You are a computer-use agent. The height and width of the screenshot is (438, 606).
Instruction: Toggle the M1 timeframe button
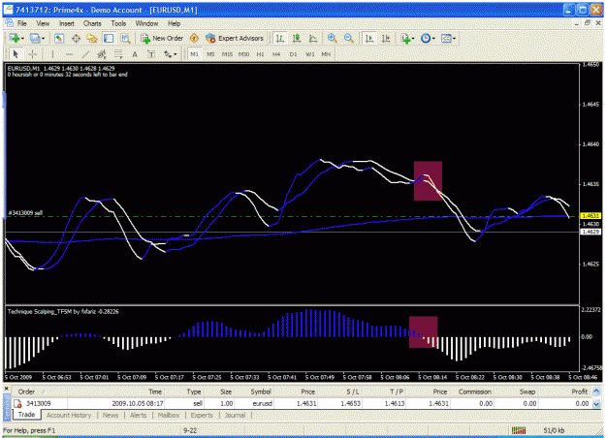click(x=194, y=54)
